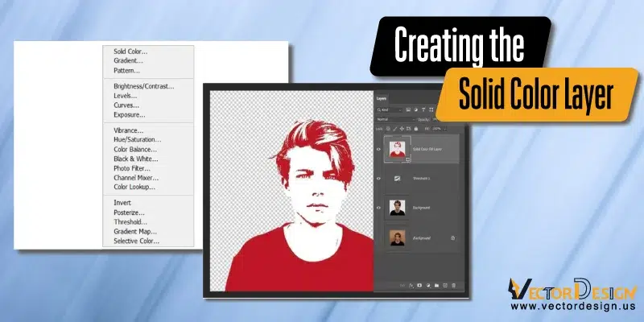Hide the unlocked Background layer eye

378,208
